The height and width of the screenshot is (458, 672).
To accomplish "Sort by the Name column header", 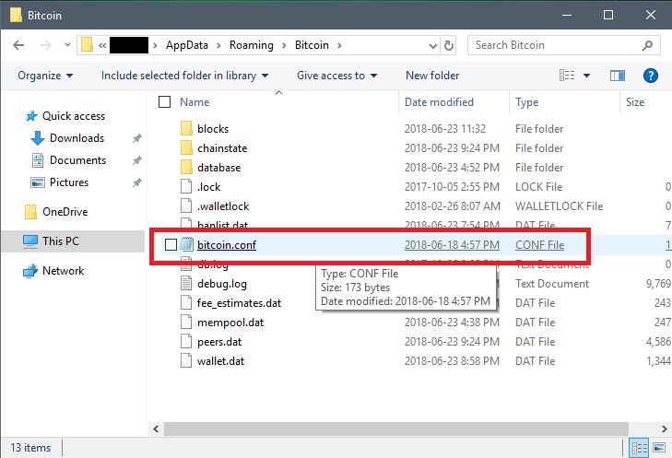I will coord(195,102).
